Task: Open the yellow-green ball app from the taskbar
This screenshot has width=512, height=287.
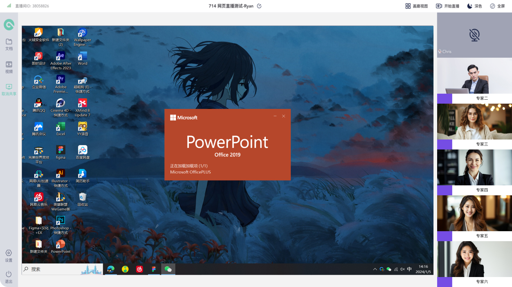Action: [x=125, y=269]
